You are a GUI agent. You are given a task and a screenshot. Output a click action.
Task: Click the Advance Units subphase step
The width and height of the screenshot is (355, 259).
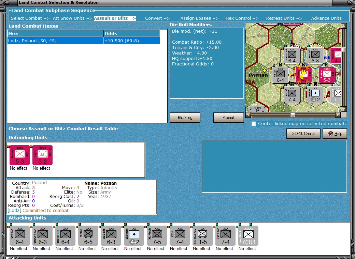click(x=326, y=18)
